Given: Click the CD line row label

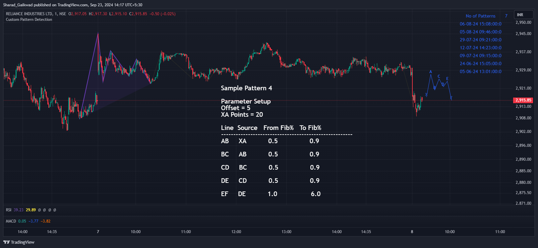Looking at the screenshot, I should point(225,167).
